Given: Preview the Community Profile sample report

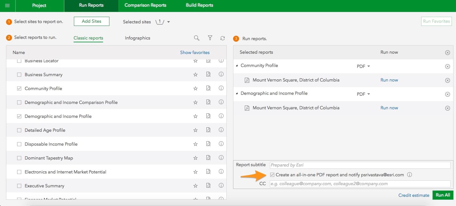Looking at the screenshot, I should pyautogui.click(x=208, y=88).
